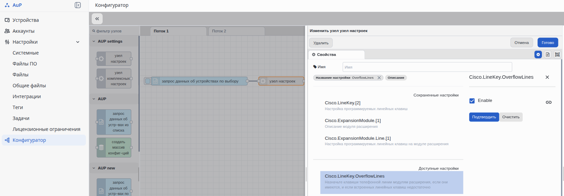Select создать массив конфиг-ций palette node
Viewport: 564px width, 196px height.
pos(114,148)
